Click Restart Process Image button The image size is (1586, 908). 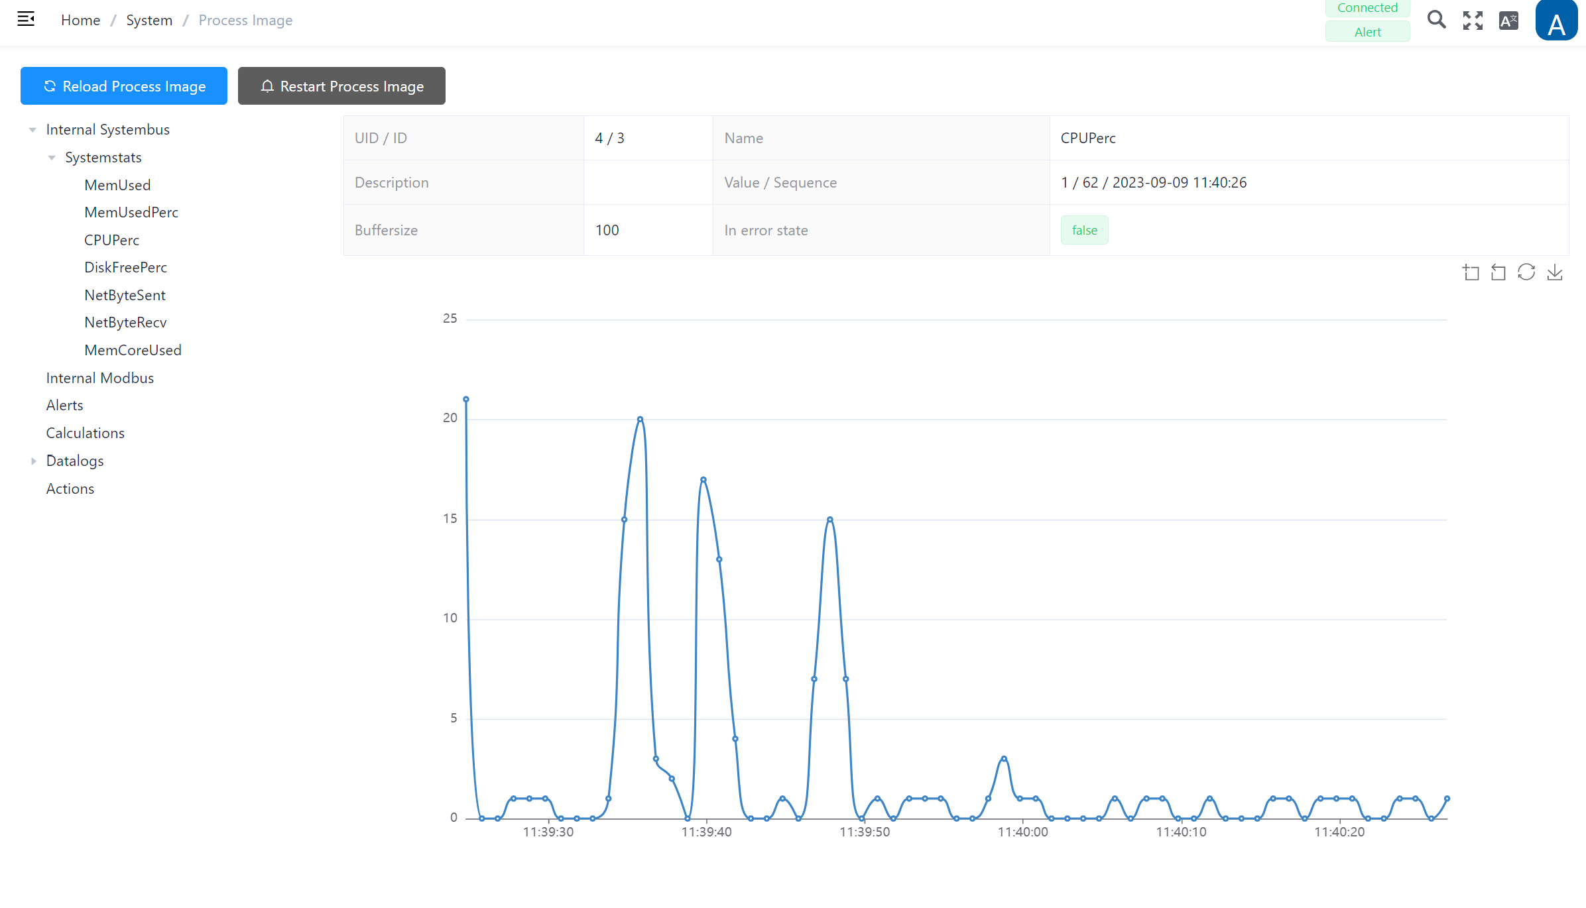coord(341,86)
